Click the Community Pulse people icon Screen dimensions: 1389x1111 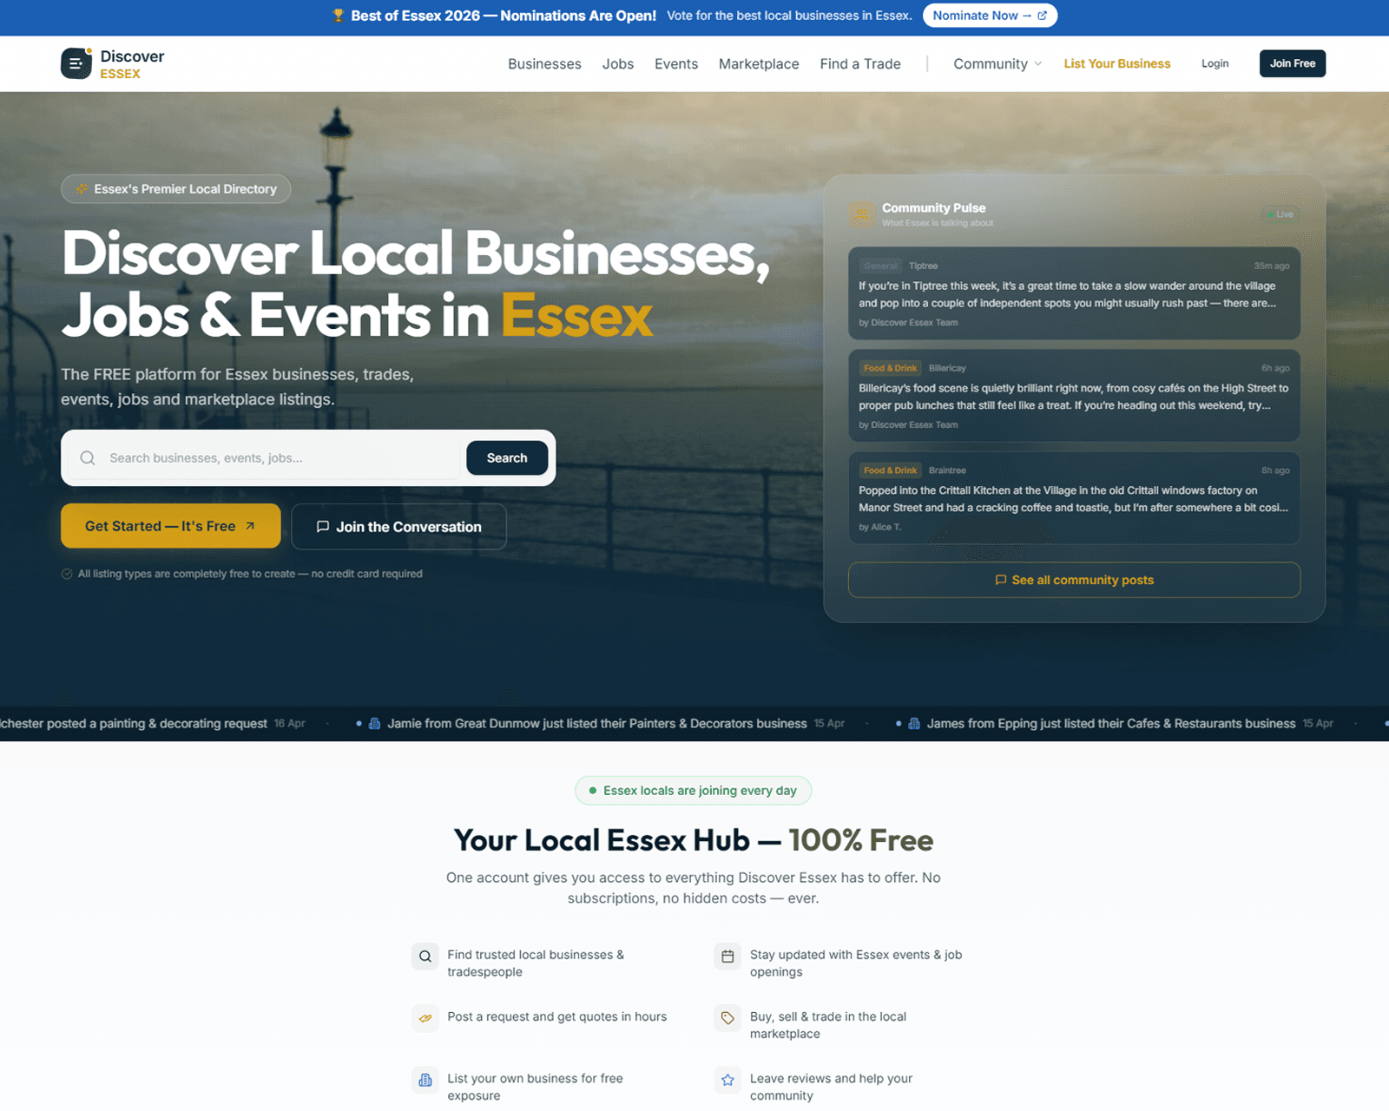(861, 214)
